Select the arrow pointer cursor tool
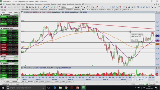The width and height of the screenshot is (160, 90). (84, 7)
